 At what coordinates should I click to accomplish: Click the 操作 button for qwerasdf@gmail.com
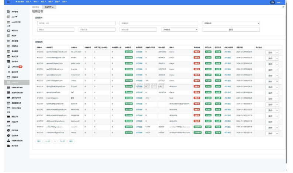click(x=270, y=64)
